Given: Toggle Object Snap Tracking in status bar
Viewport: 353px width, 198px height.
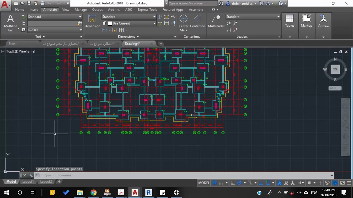Looking at the screenshot, I should (261, 183).
